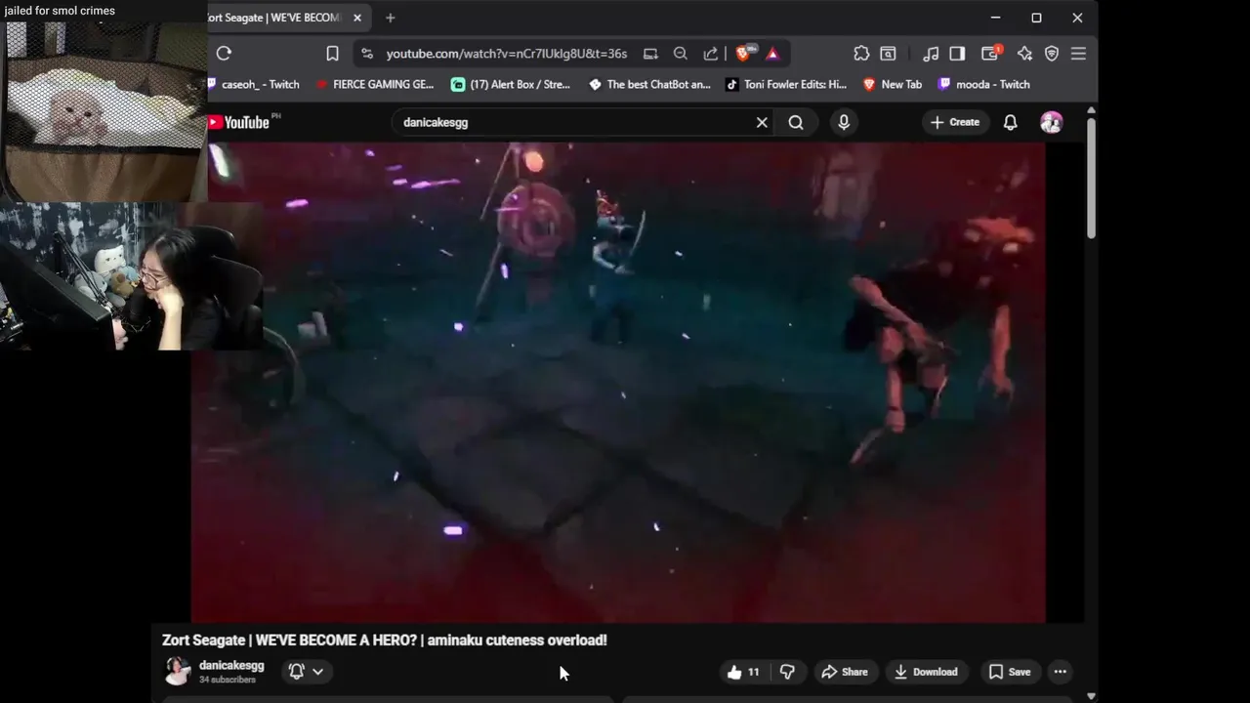Click the scrollbar down arrow
This screenshot has width=1250, height=703.
pyautogui.click(x=1091, y=695)
